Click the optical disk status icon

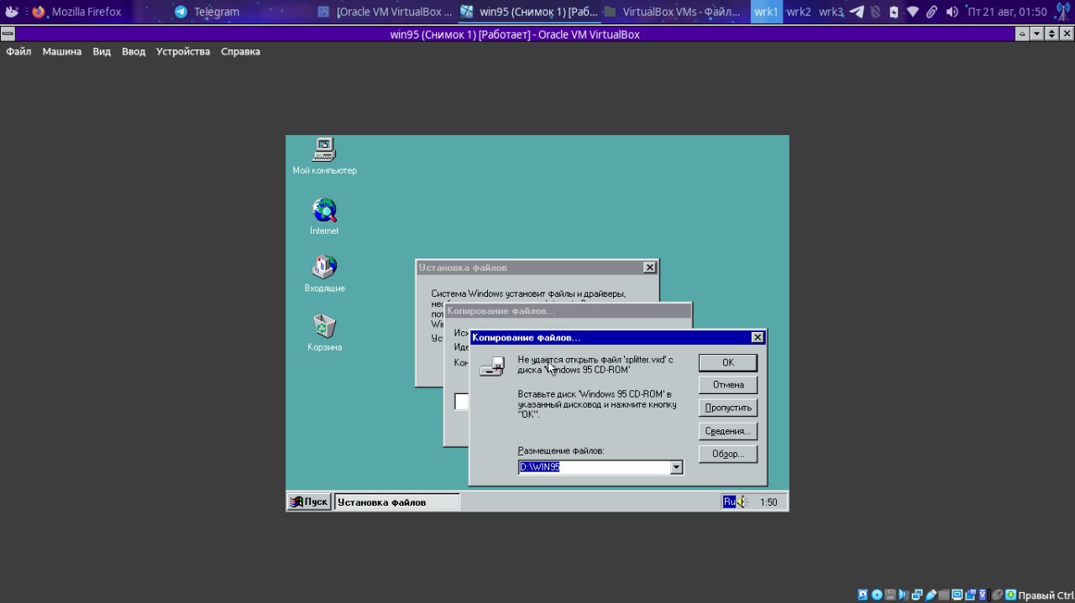[877, 595]
